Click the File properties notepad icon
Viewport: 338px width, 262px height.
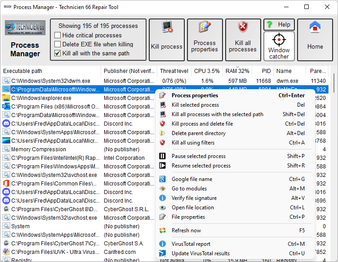[x=162, y=217]
